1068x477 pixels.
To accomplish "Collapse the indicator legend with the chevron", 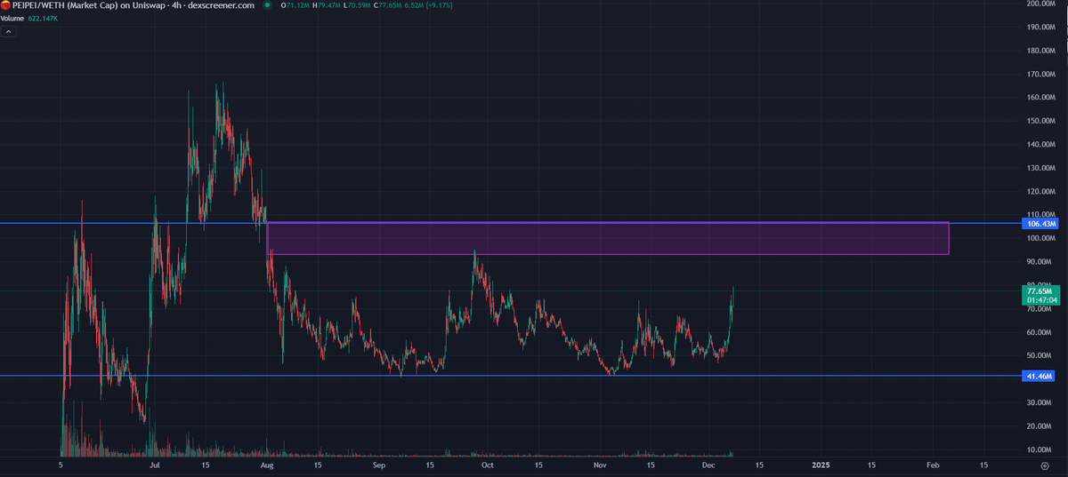I will [9, 32].
